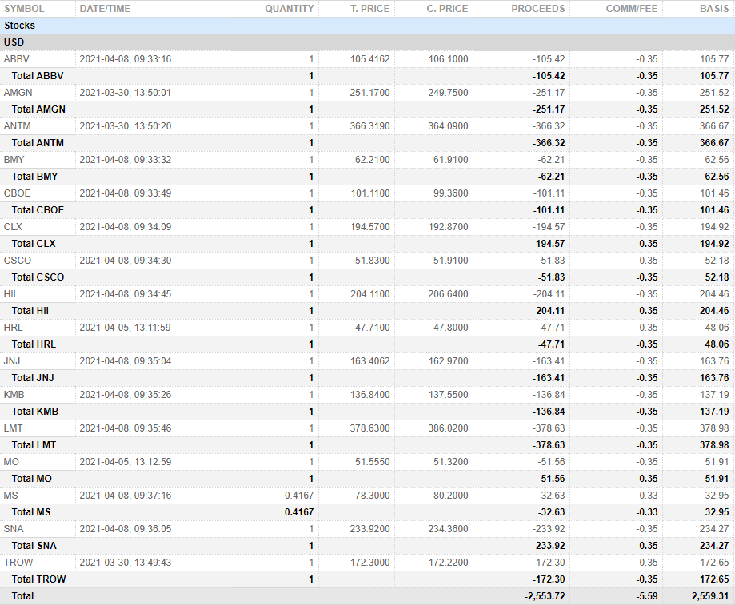The width and height of the screenshot is (735, 605).
Task: Click the C. PRICE column header
Action: pyautogui.click(x=447, y=9)
